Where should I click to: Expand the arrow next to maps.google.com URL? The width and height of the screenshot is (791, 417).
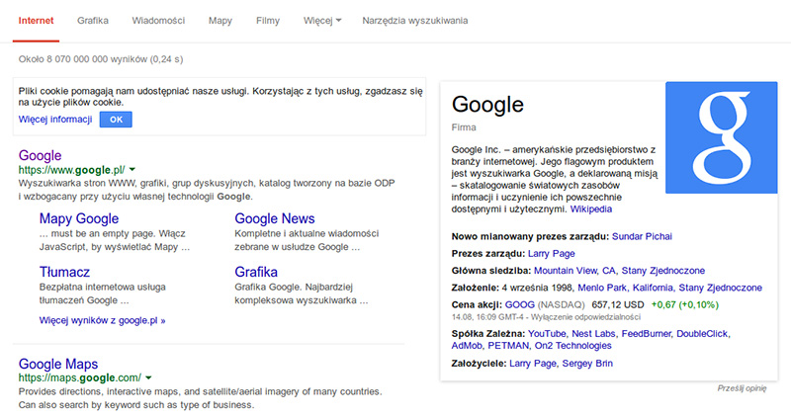tap(148, 377)
